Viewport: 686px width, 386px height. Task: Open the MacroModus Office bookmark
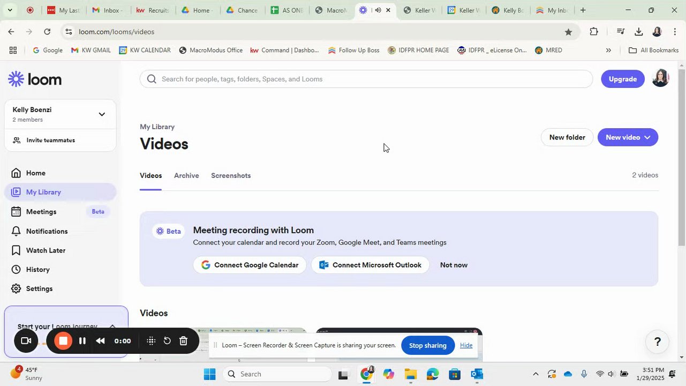[210, 50]
